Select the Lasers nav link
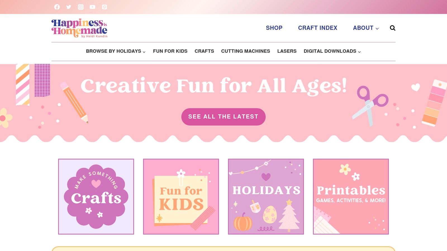Viewport: 447px width, 251px height. point(287,51)
